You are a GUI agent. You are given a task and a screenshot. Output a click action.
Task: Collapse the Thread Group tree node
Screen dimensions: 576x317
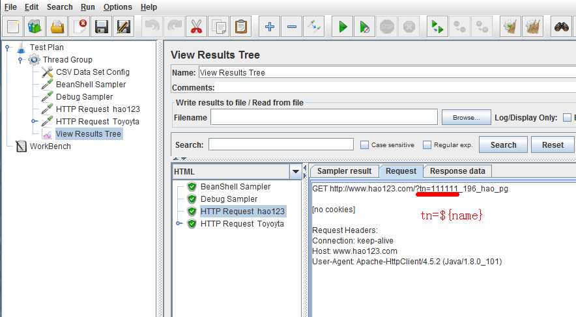point(21,60)
